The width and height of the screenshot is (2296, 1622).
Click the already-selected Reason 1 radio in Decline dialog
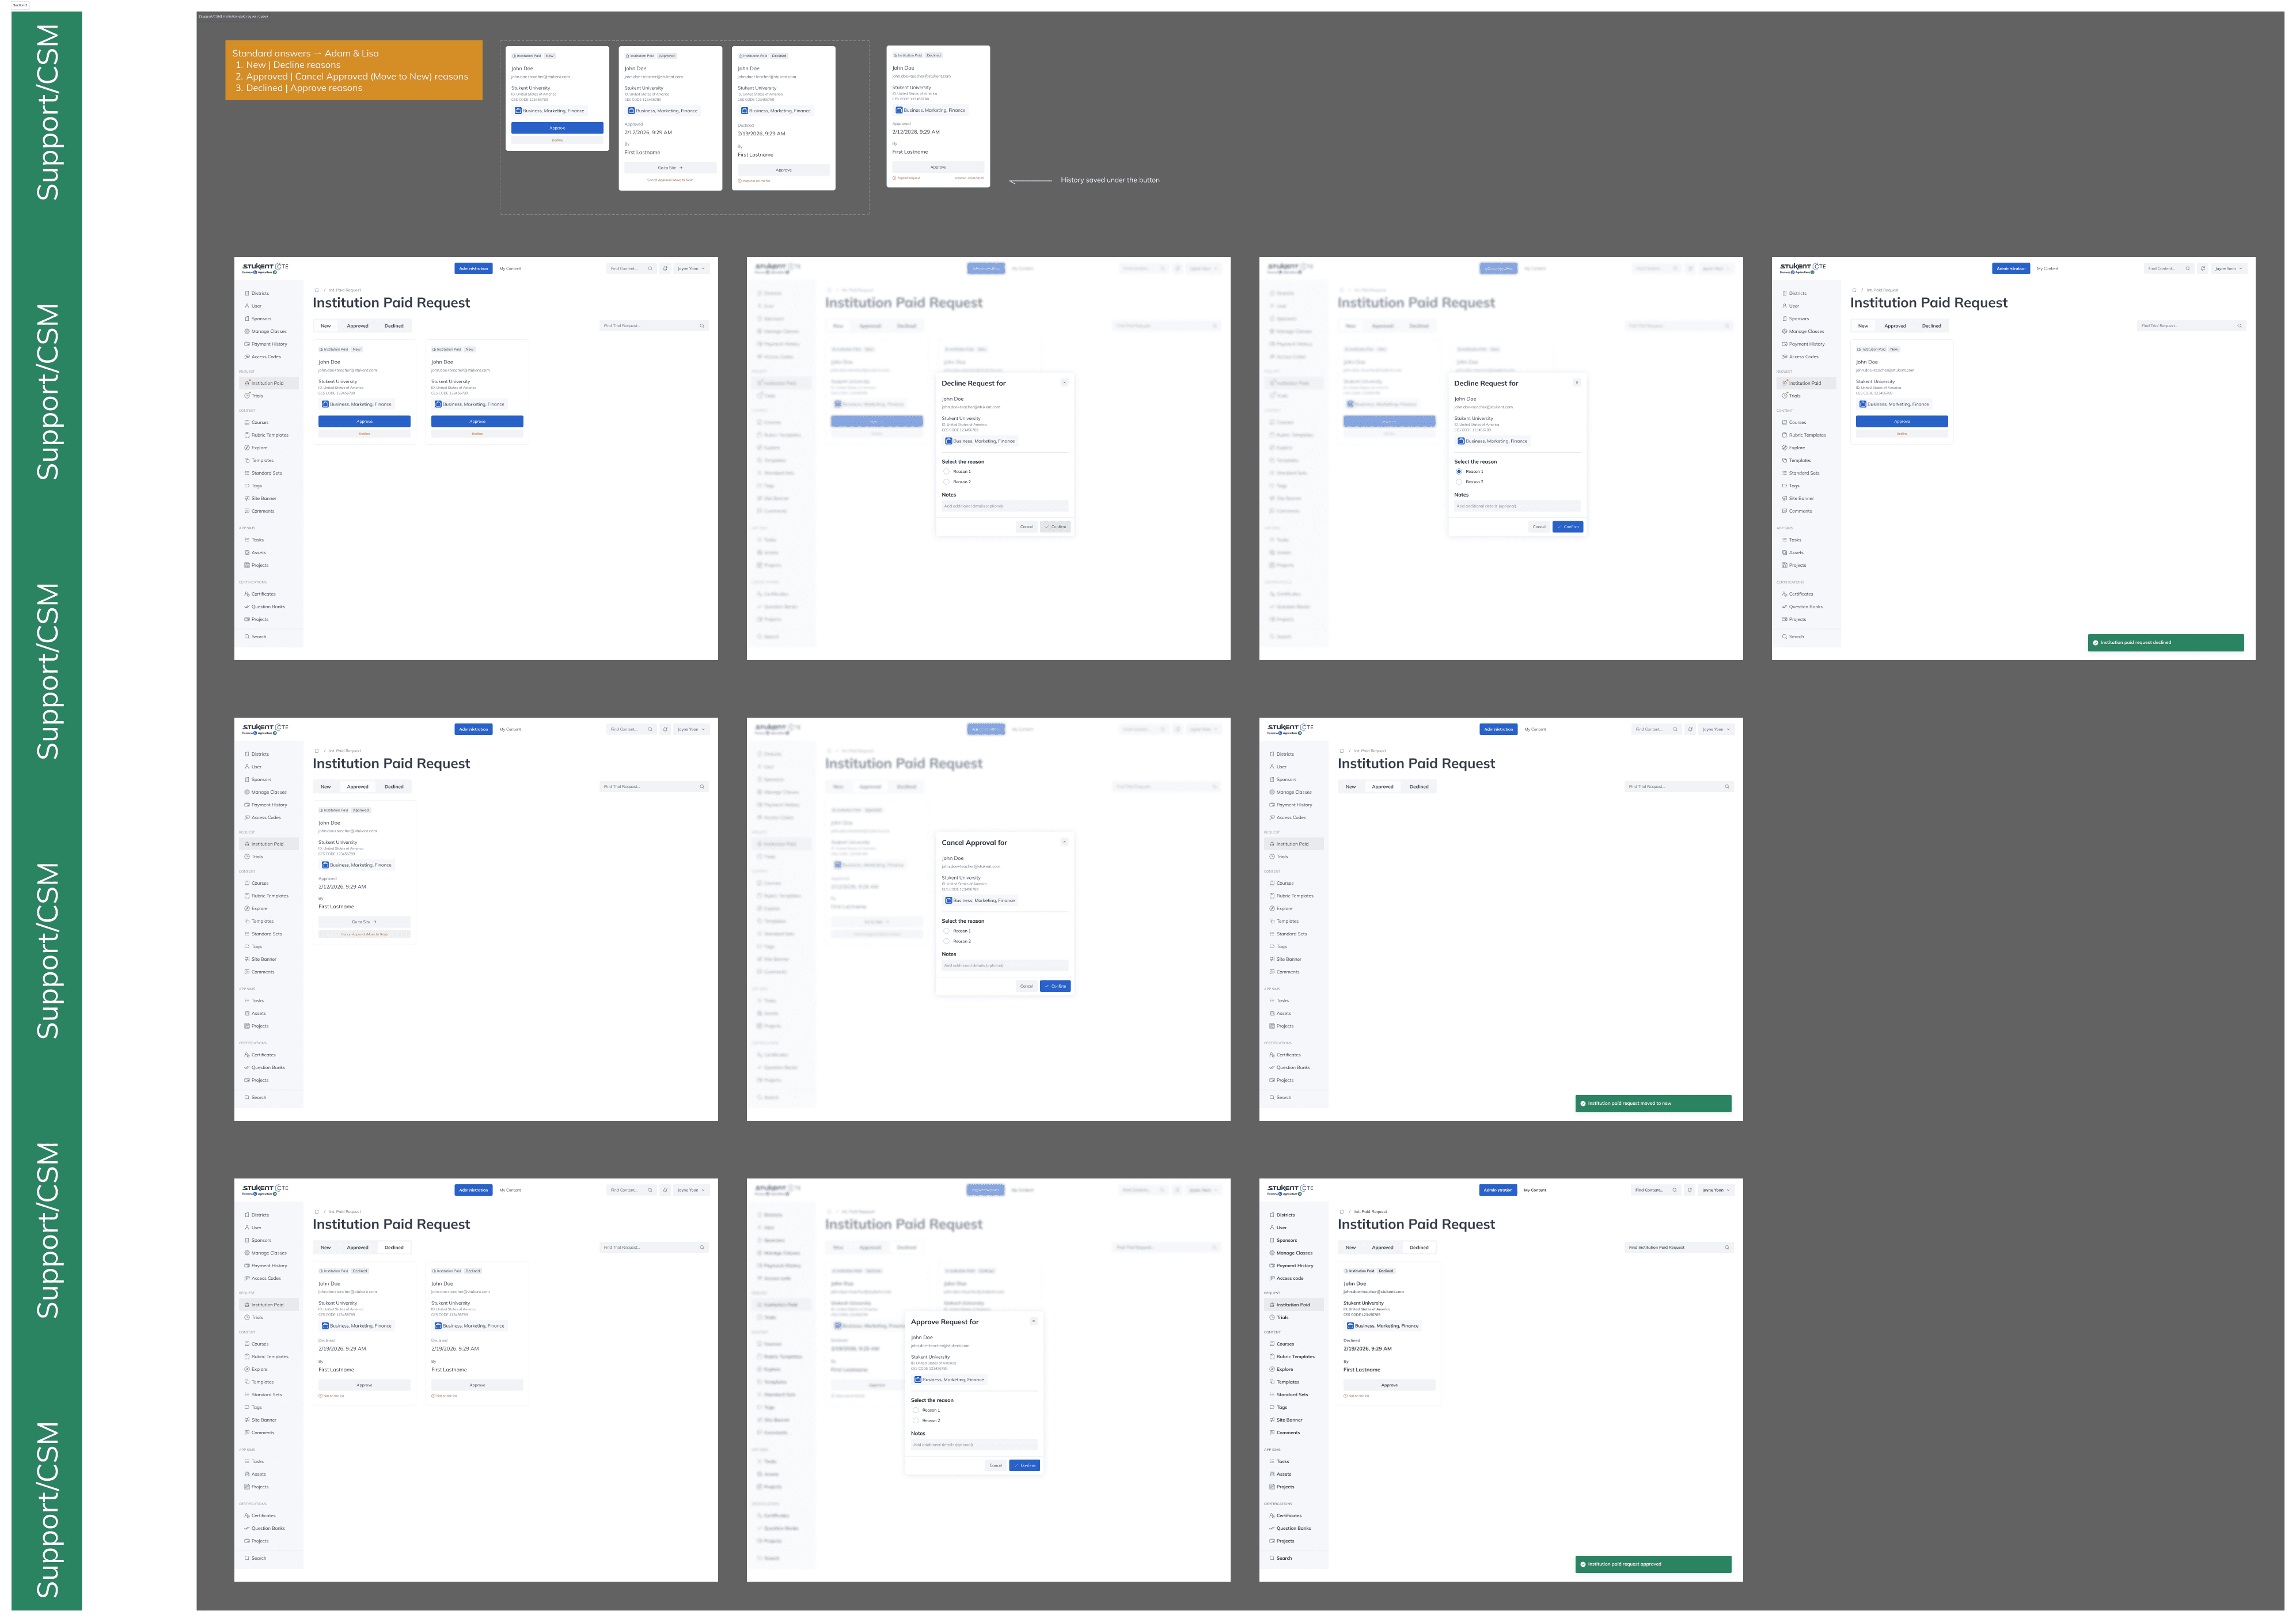click(1459, 471)
